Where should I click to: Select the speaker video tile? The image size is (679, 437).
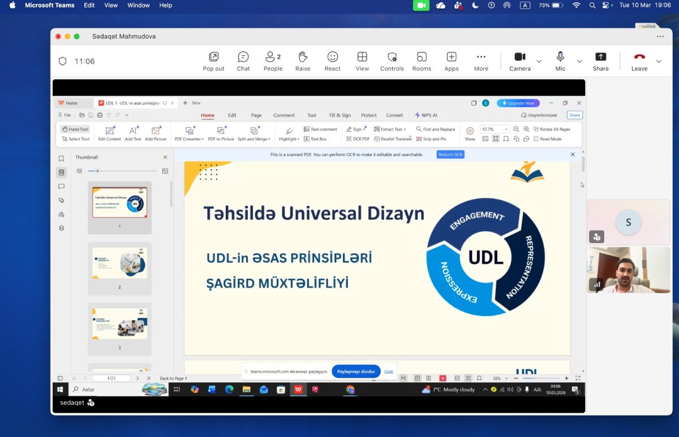(x=629, y=270)
